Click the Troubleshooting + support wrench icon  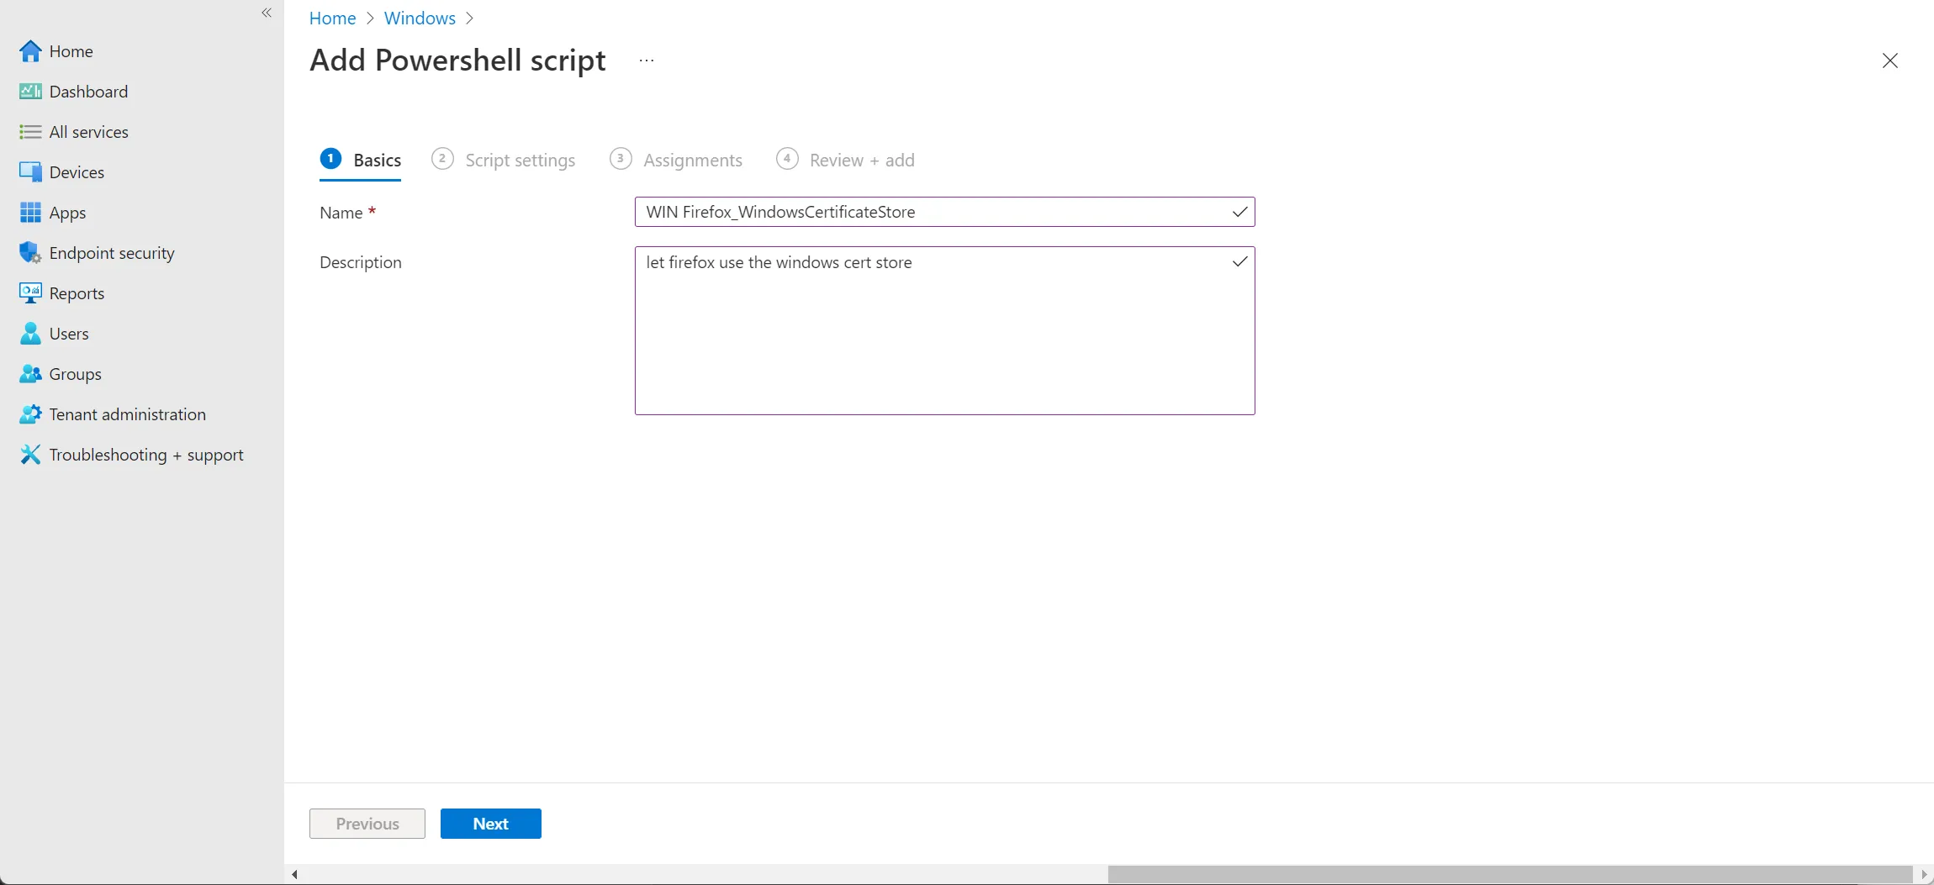(30, 455)
